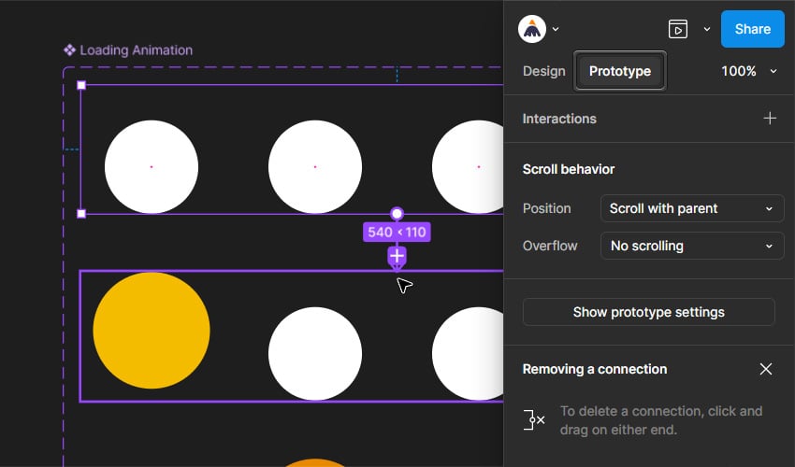Click Show prototype settings button

[648, 312]
